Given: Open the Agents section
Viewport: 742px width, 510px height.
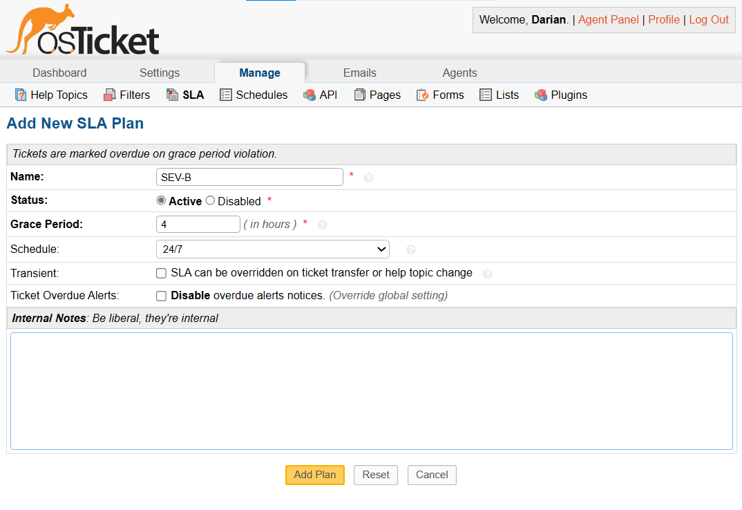Looking at the screenshot, I should (x=459, y=73).
